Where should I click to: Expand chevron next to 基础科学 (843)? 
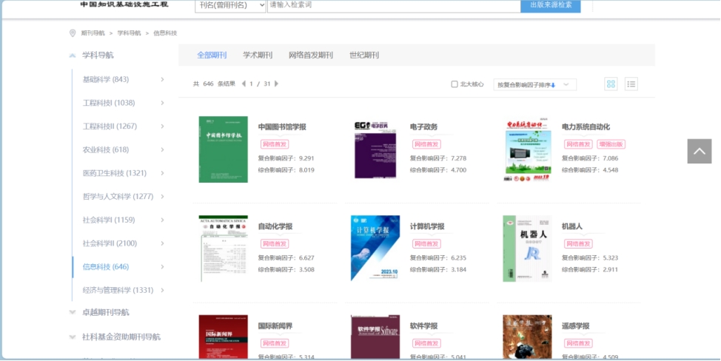coord(162,79)
